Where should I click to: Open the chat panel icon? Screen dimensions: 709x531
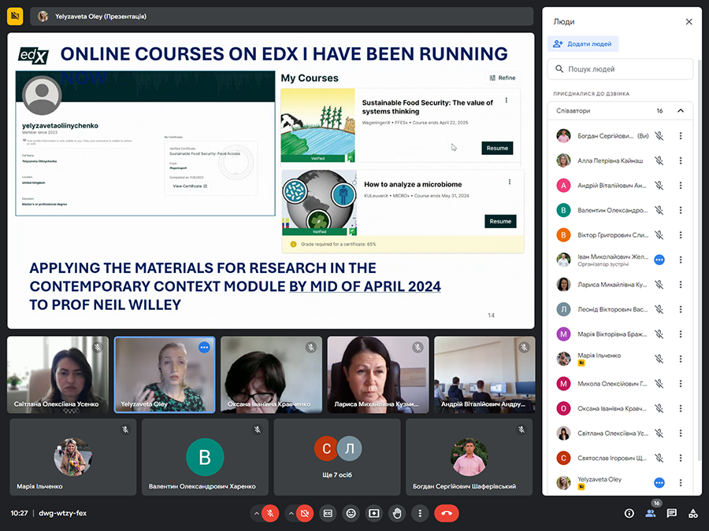pos(672,514)
